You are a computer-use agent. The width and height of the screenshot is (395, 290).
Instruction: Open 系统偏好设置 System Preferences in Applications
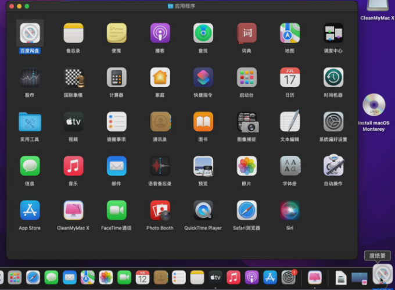(x=333, y=121)
